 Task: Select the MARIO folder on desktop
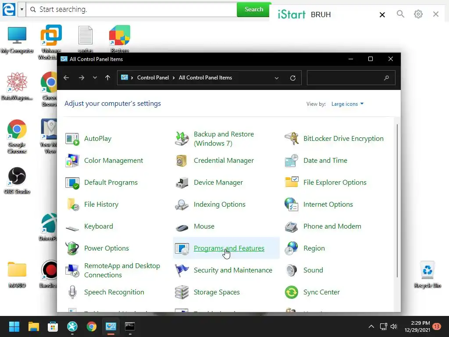tap(17, 274)
